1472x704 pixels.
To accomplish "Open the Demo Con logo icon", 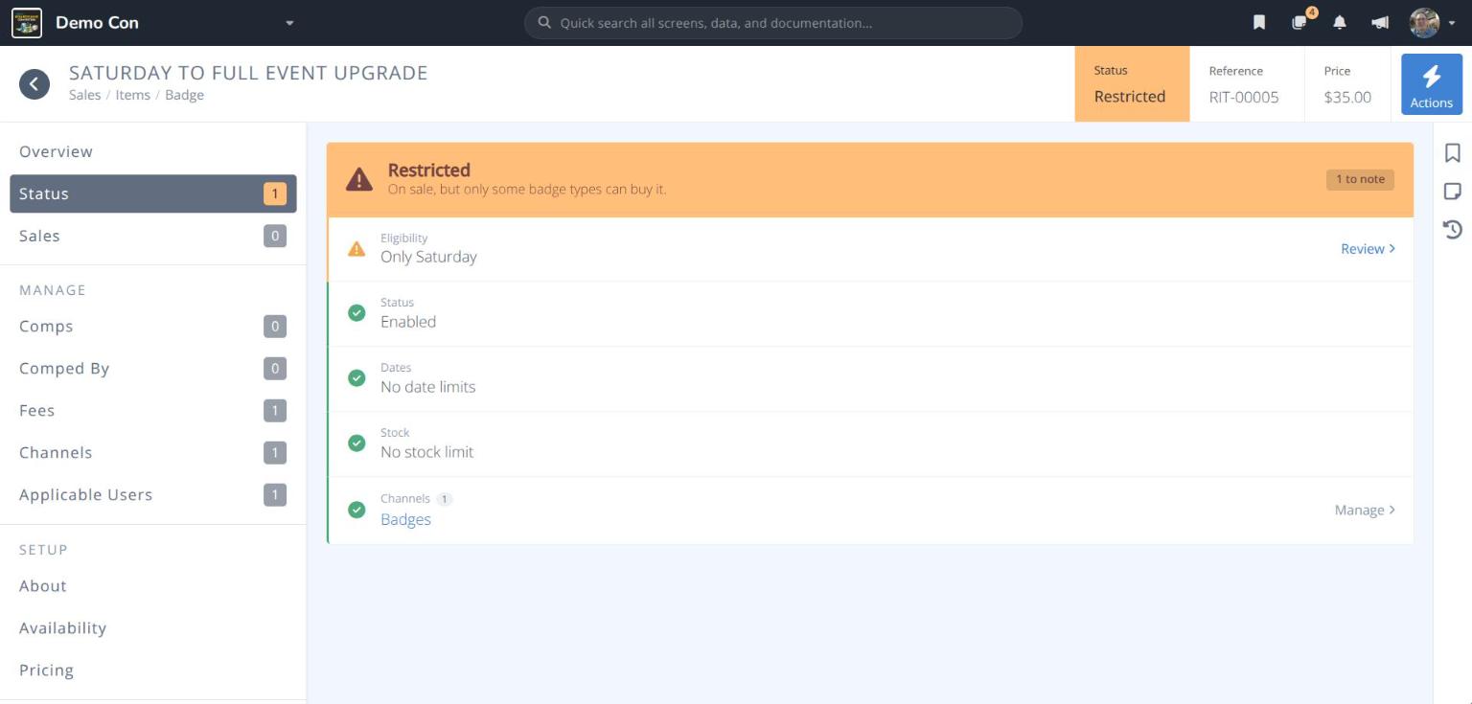I will 27,22.
